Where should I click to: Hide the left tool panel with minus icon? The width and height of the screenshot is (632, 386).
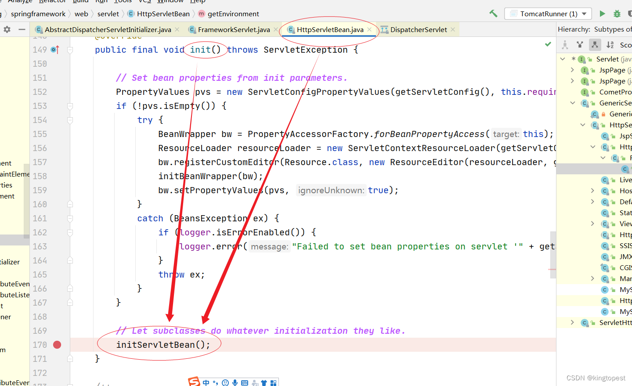coord(22,29)
